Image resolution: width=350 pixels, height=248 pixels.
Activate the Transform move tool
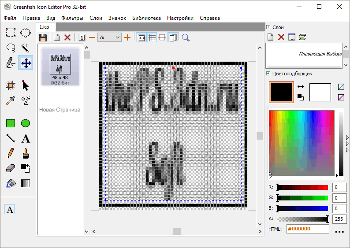point(26,63)
